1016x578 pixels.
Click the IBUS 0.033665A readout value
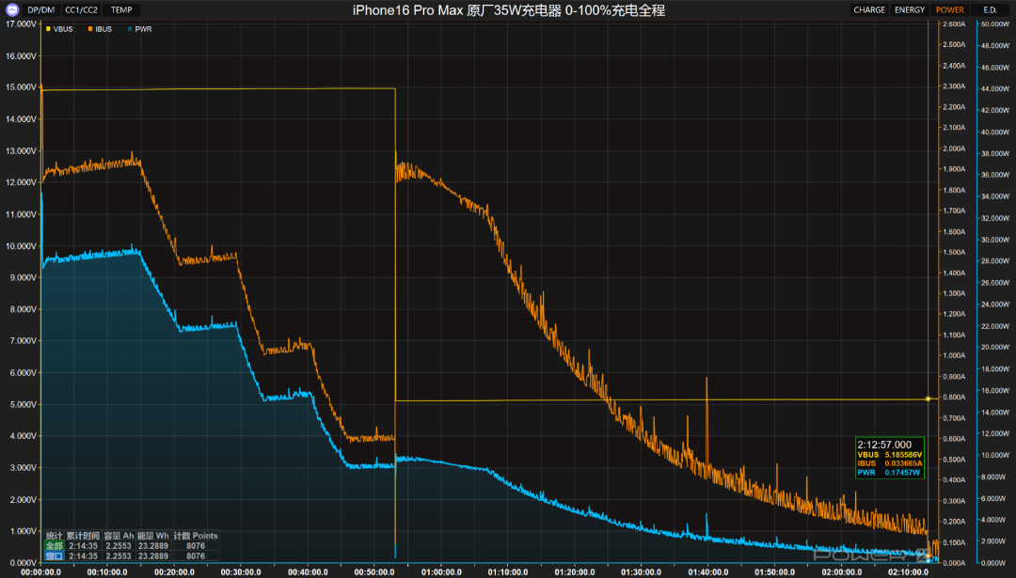[x=902, y=463]
